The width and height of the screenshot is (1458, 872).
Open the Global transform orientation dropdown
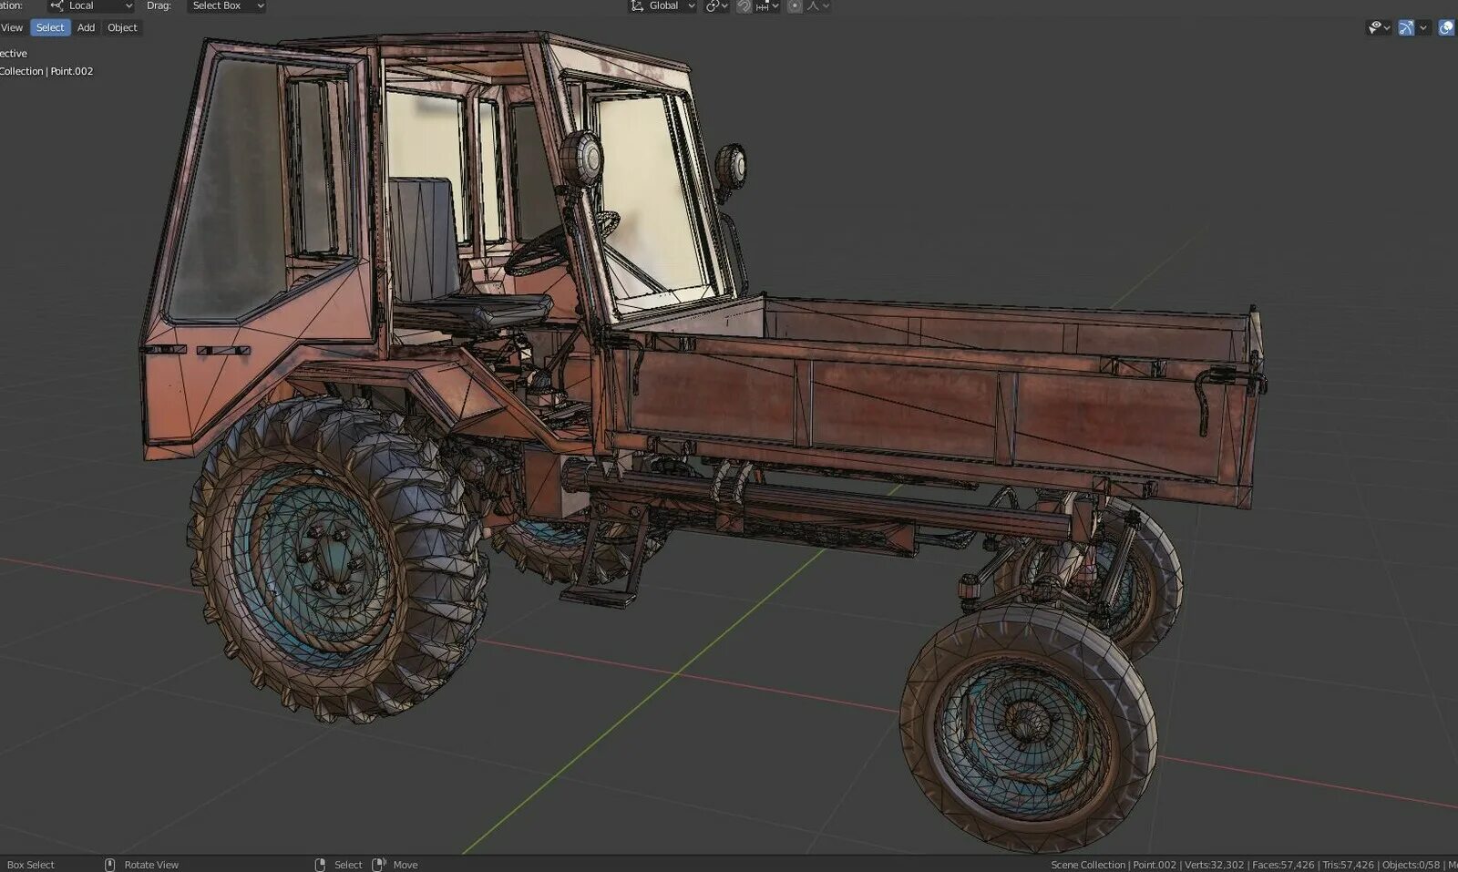coord(662,5)
